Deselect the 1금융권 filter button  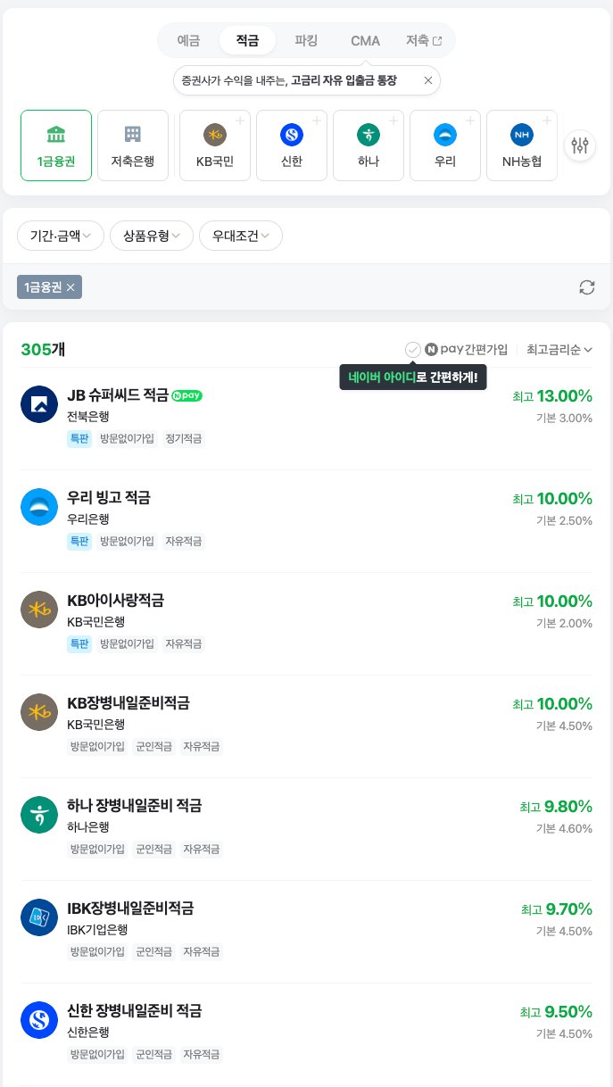point(56,145)
